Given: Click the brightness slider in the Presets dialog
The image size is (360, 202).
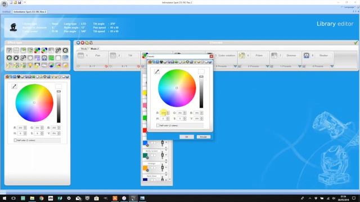Looking at the screenshot, I should tap(201, 91).
